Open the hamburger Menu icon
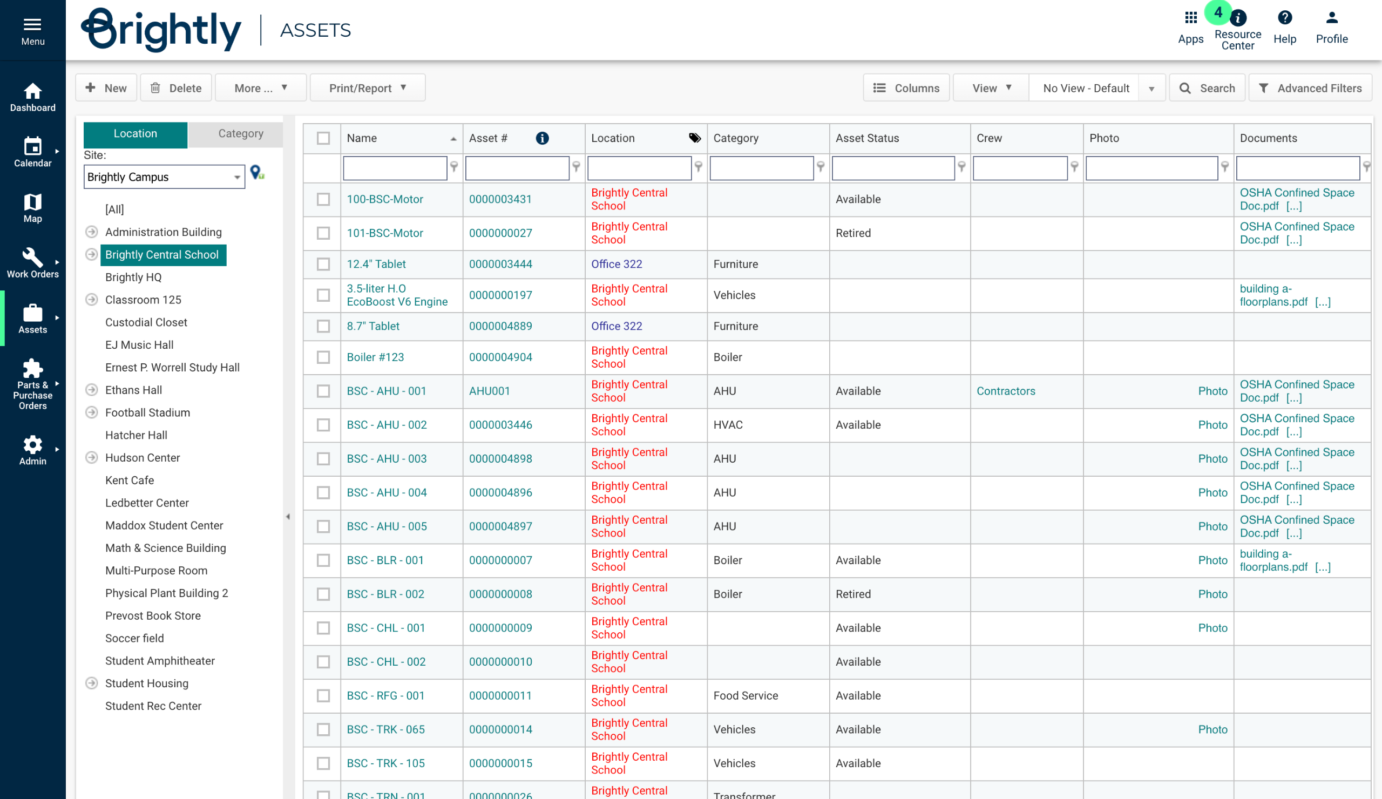 click(32, 25)
